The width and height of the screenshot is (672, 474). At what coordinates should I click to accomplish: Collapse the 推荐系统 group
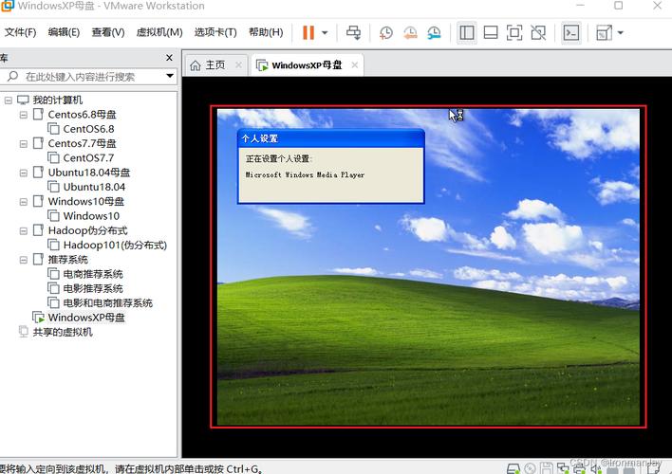23,260
